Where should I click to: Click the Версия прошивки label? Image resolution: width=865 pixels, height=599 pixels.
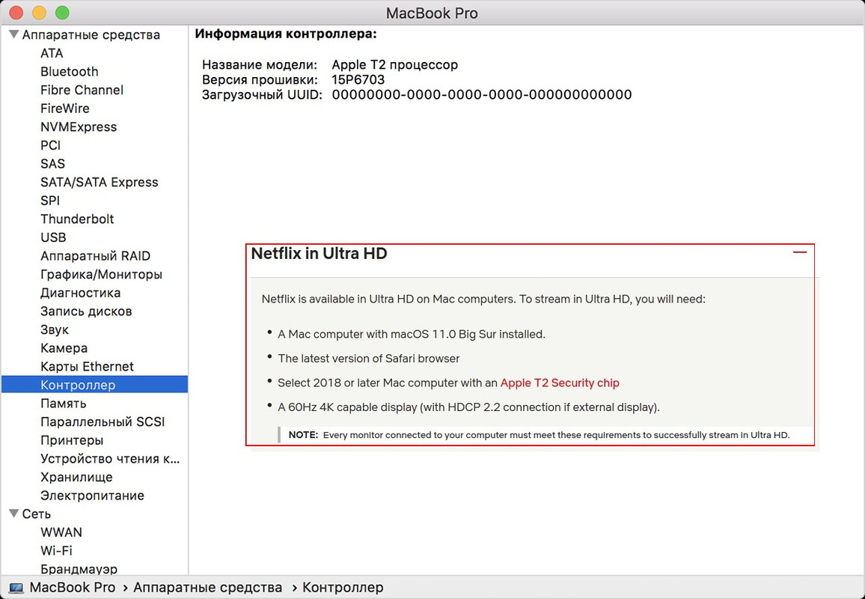[x=260, y=79]
